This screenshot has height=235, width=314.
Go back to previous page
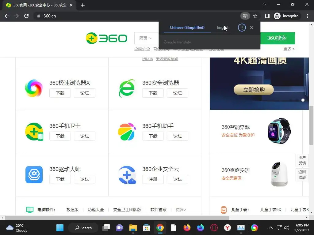coord(7,16)
